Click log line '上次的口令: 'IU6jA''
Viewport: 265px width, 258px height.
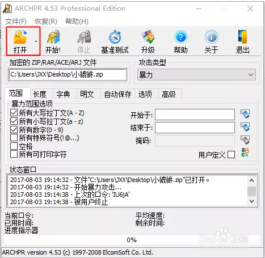70,194
